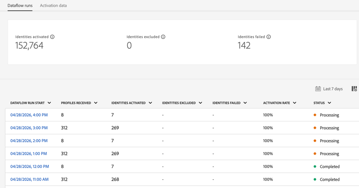Open the 04/28/2026, 1:00 PM run

29,154
